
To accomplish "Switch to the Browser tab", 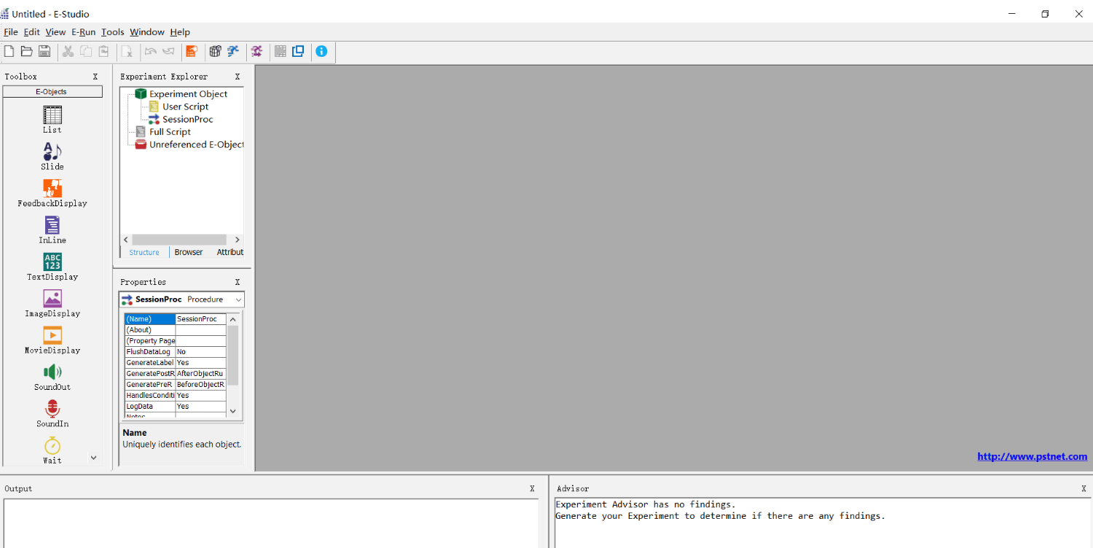I will click(x=189, y=252).
